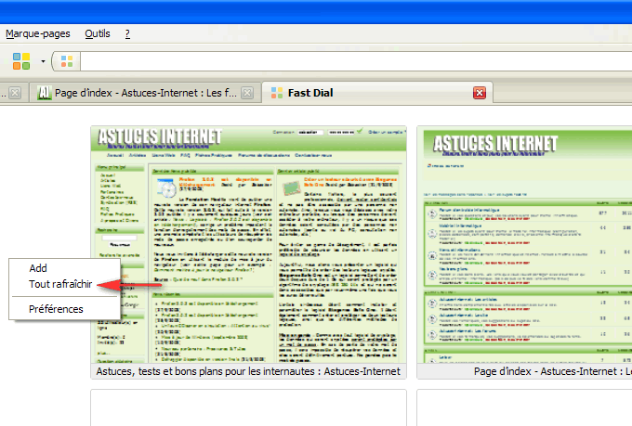This screenshot has width=632, height=426.
Task: Click the Fast Dial toolbar icon
Action: 21,61
